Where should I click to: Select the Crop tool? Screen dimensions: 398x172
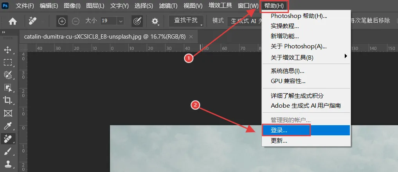pyautogui.click(x=7, y=100)
